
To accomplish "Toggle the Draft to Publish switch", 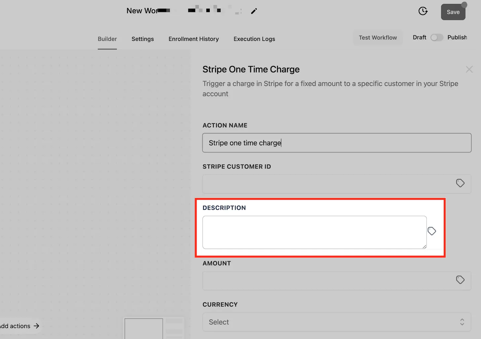I will (437, 38).
